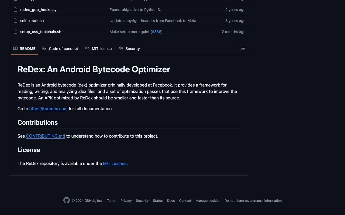Switch to the Security tab in README panel
Image resolution: width=345 pixels, height=215 pixels.
tap(129, 49)
